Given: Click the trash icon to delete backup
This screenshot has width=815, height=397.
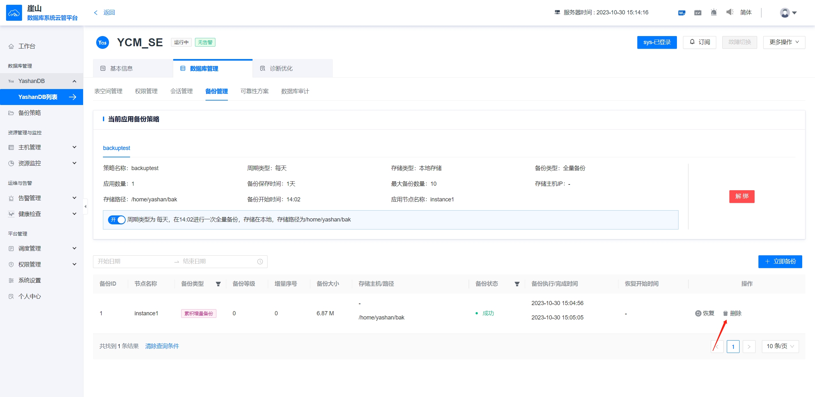Looking at the screenshot, I should [725, 313].
